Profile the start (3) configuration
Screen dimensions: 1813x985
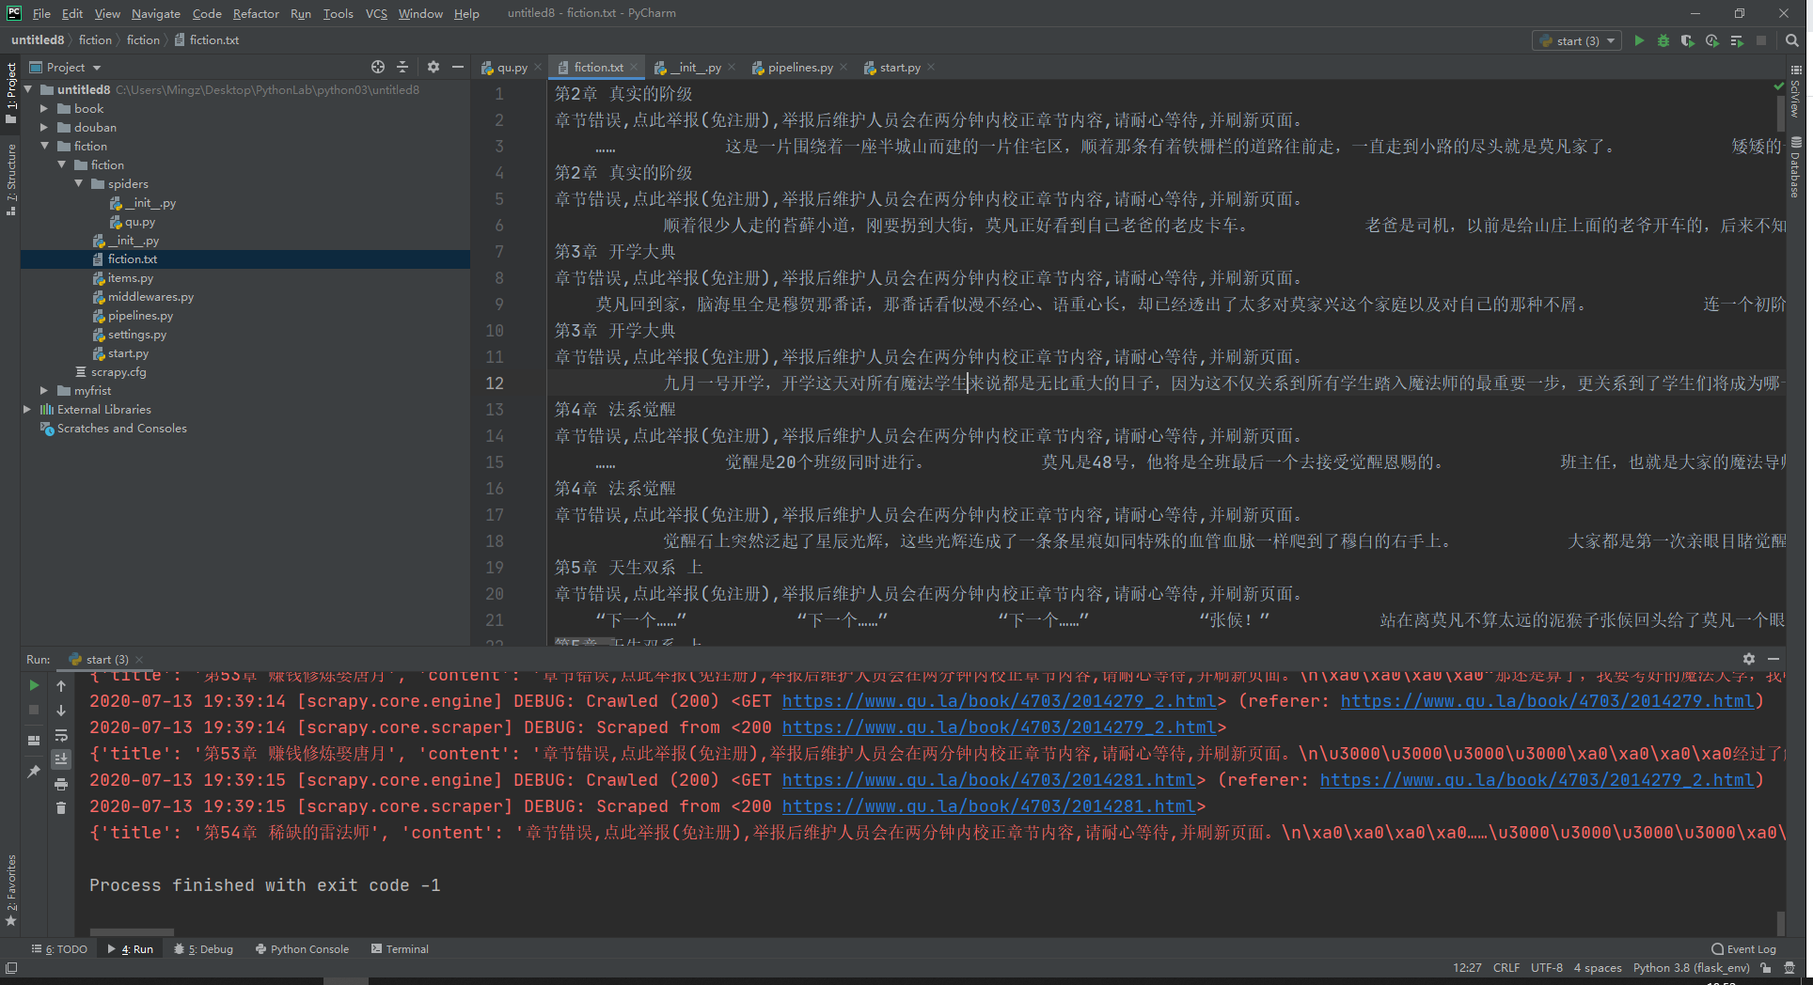point(1712,40)
